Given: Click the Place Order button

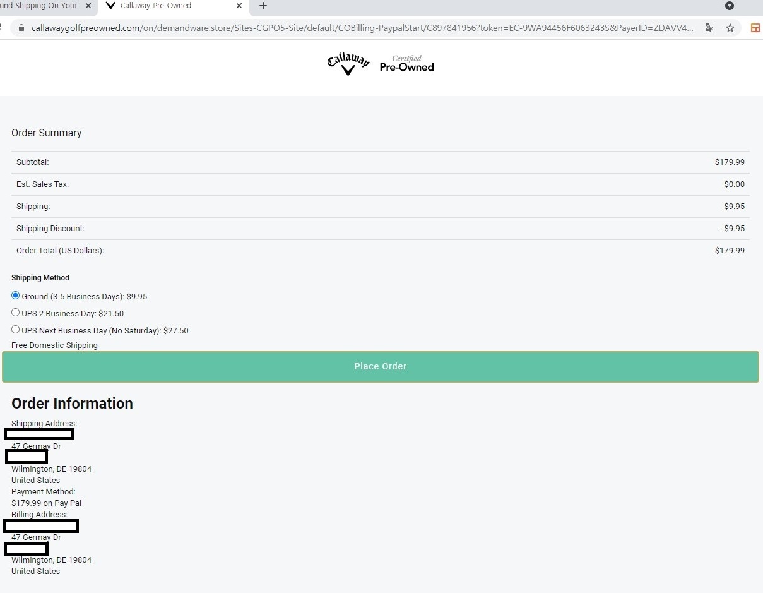Looking at the screenshot, I should tap(380, 366).
